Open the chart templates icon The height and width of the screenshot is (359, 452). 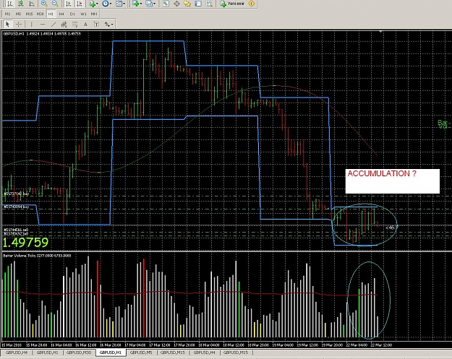(119, 4)
